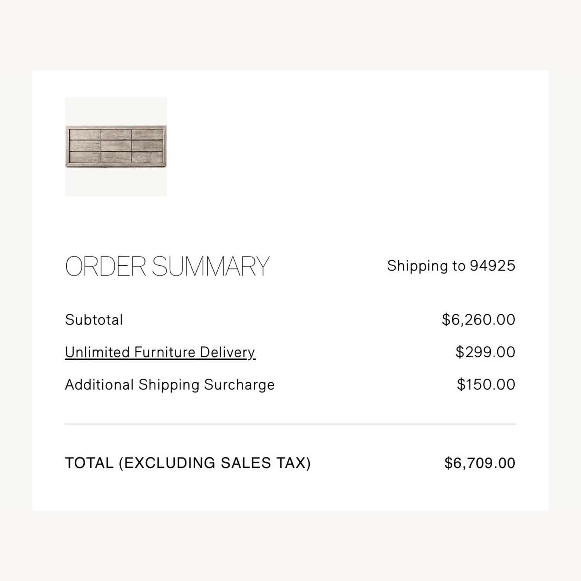Select the Additional Shipping Surcharge label
This screenshot has height=581, width=581.
[x=170, y=384]
